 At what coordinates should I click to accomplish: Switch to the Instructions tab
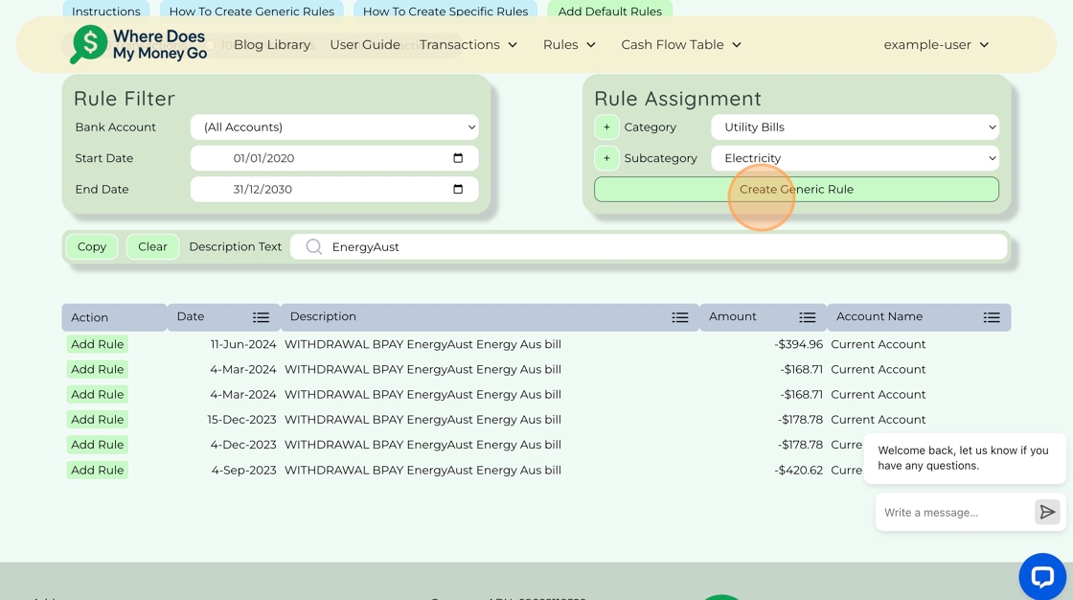click(106, 11)
